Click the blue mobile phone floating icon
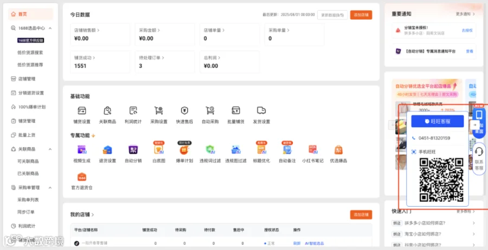 pos(479,115)
